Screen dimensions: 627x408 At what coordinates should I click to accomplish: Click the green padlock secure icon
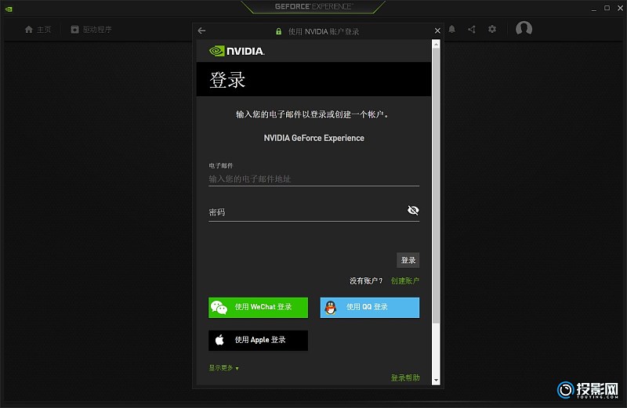(x=278, y=31)
